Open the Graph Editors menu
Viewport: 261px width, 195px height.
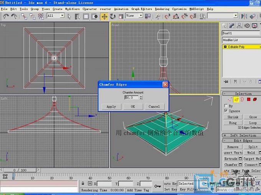pos(142,9)
